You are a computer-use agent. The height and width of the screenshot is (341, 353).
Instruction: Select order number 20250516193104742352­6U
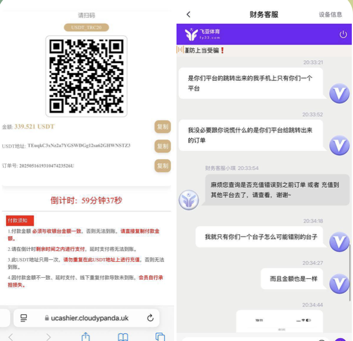(47, 166)
